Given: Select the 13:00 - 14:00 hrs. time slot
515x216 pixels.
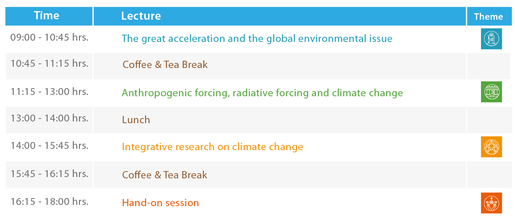Looking at the screenshot, I should 49,118.
